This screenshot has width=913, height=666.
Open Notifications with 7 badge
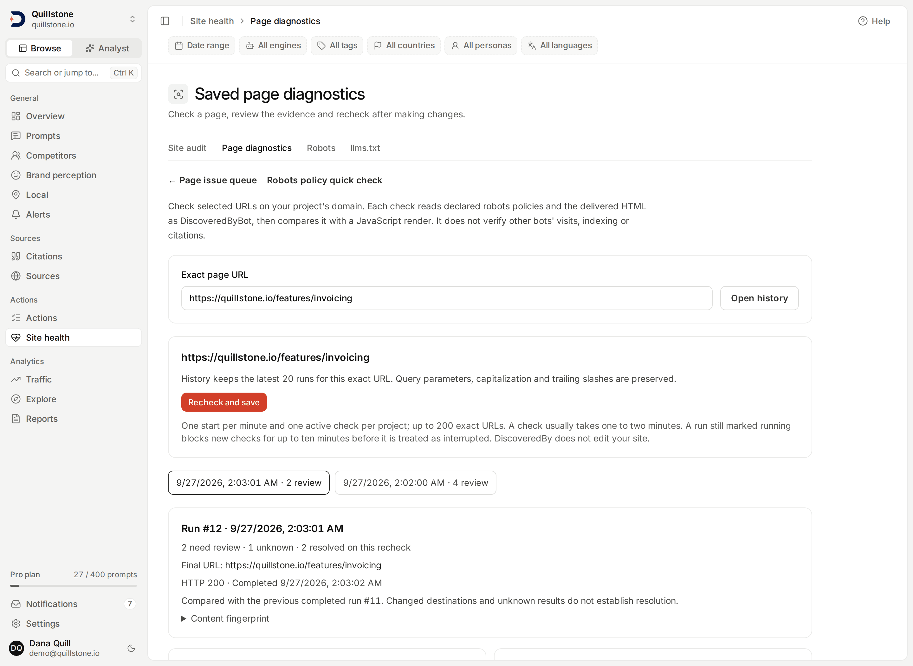tap(73, 604)
